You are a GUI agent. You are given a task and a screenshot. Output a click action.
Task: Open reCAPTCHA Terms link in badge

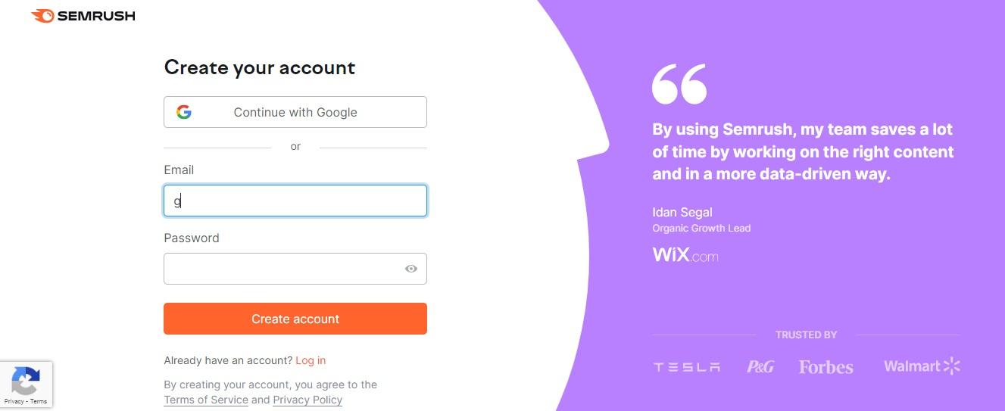(39, 402)
